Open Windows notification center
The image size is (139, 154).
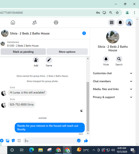click(133, 150)
